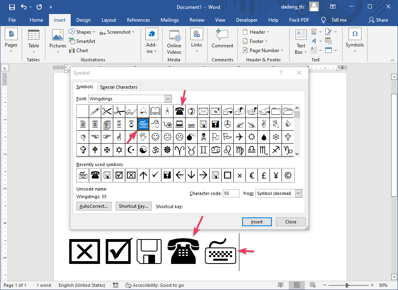398x290 pixels.
Task: Open the AutoCorrect settings
Action: coord(94,206)
